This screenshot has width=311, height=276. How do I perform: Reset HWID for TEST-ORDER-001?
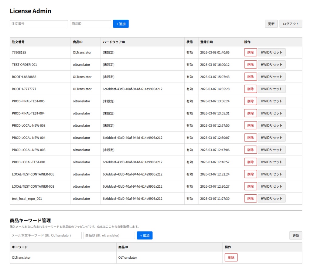(272, 64)
